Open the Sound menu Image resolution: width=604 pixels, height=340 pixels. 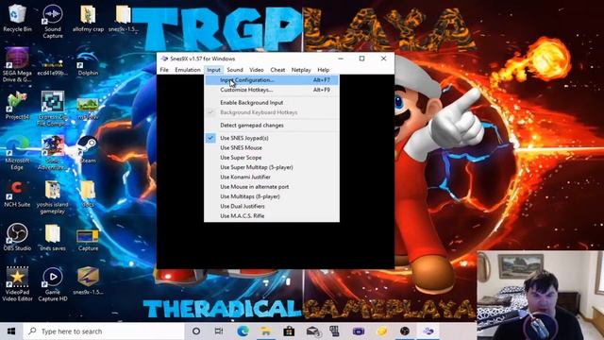pos(235,70)
